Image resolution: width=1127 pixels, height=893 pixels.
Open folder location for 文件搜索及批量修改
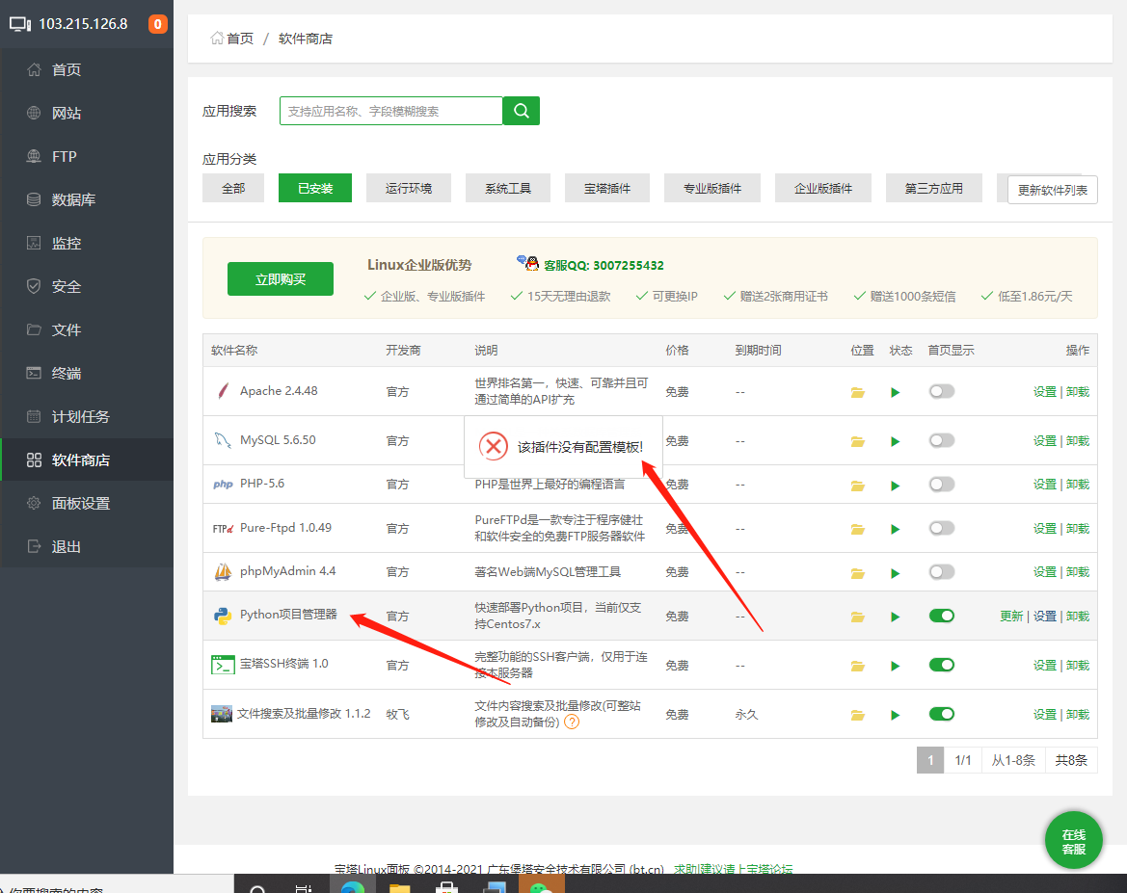tap(857, 715)
